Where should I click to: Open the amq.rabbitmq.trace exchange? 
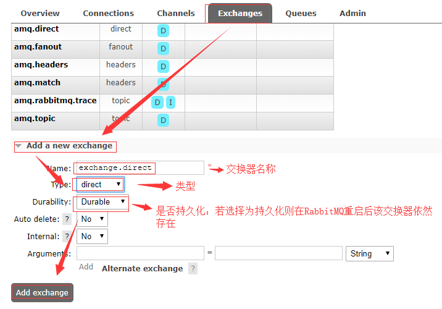56,101
